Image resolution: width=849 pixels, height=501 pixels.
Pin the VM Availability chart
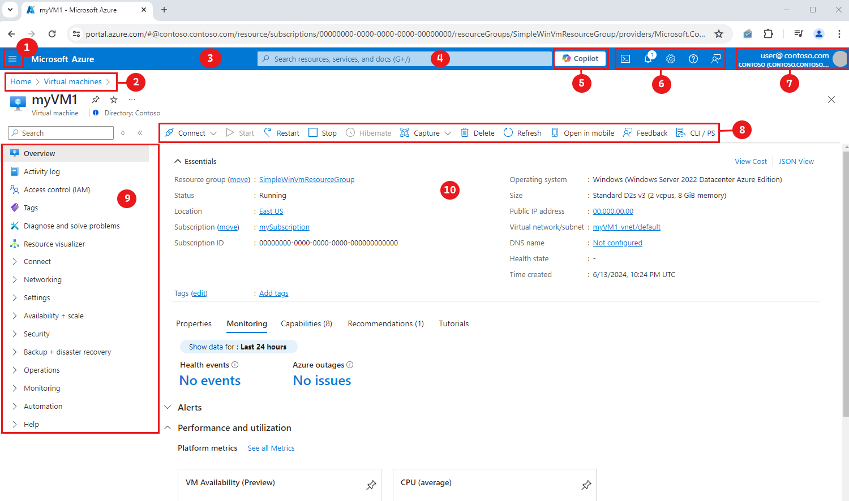coord(371,485)
